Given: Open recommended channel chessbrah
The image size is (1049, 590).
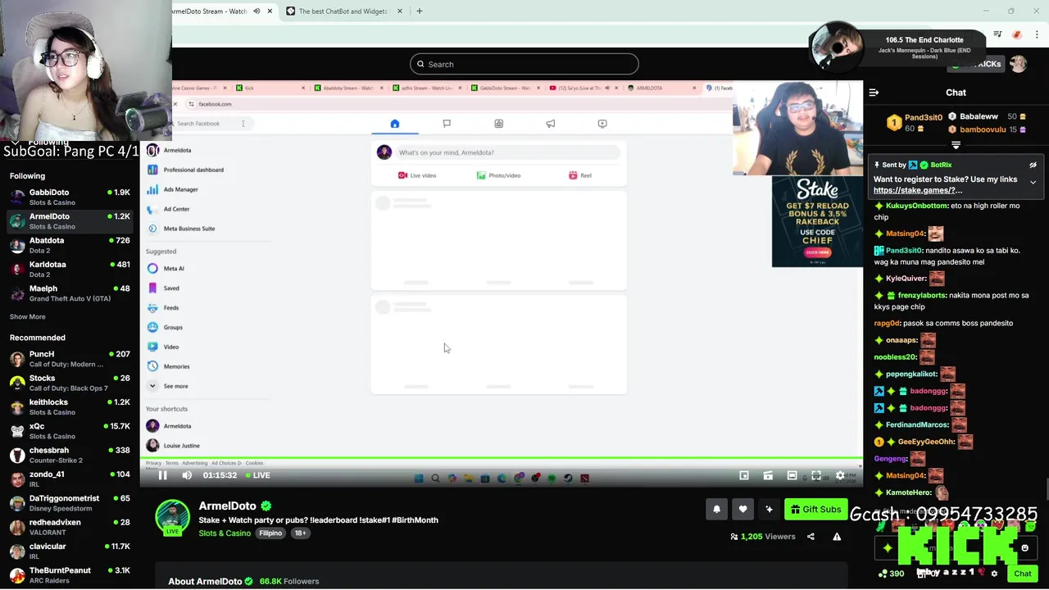Looking at the screenshot, I should (70, 455).
